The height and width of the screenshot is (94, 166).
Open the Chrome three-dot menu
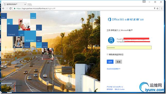[162, 8]
